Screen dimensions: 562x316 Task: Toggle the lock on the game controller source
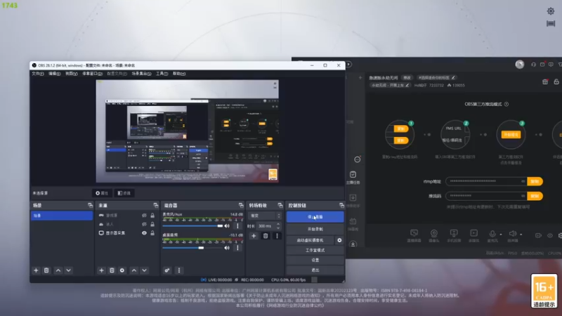click(x=152, y=216)
